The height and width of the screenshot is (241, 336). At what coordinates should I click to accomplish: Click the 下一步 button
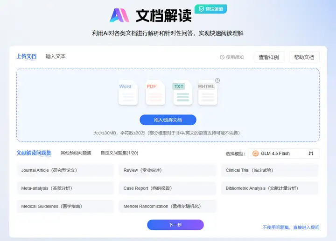(x=175, y=225)
